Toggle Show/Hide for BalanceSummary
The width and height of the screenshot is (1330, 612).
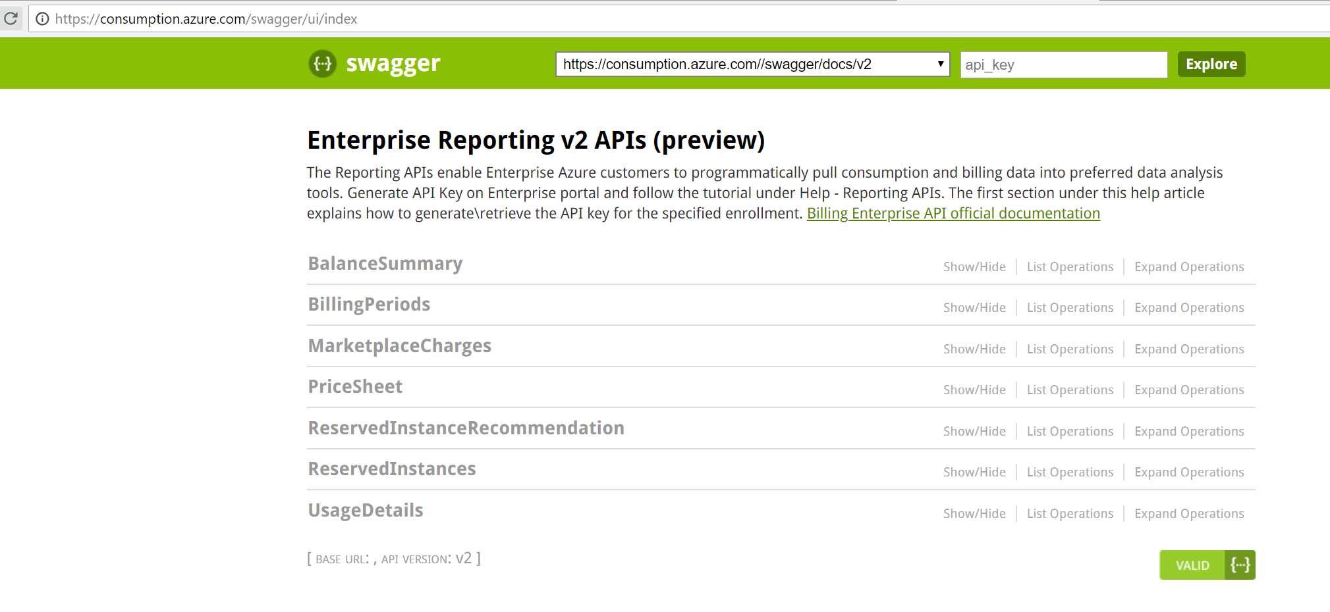pyautogui.click(x=974, y=267)
